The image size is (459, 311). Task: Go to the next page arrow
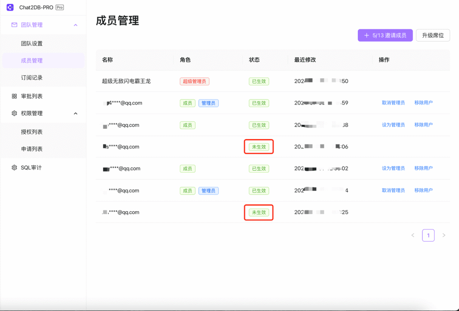pyautogui.click(x=444, y=235)
